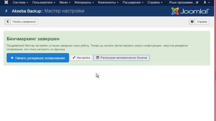Click the external link icon next to site name
Screen dimensions: 216x121
(197, 2)
